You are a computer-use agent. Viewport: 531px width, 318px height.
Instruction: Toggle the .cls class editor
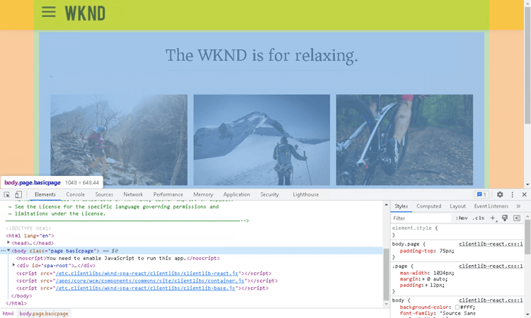tap(478, 218)
